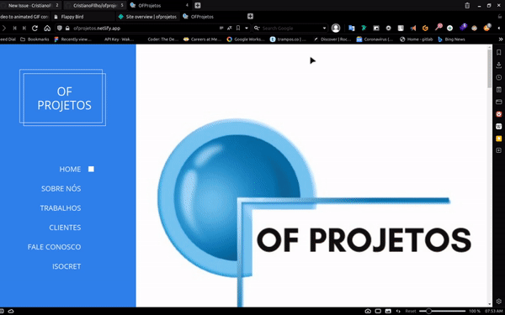Click the translate page icon in address bar

[229, 29]
